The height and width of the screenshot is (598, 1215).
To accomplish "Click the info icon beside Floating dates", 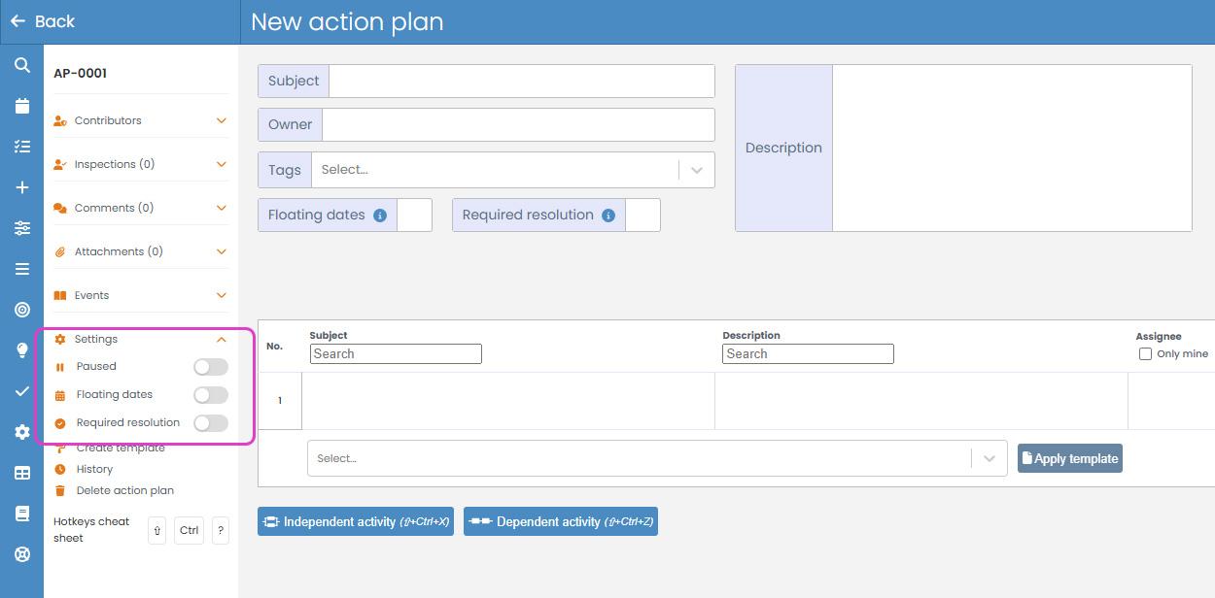I will [380, 216].
